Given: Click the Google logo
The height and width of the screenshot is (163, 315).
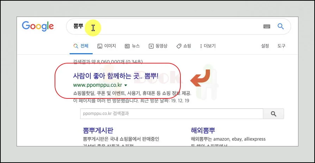Looking at the screenshot, I should click(x=38, y=26).
